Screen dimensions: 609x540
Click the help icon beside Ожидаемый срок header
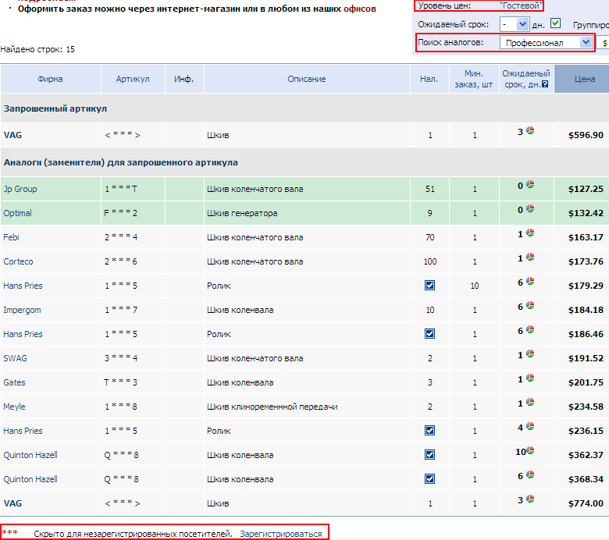(x=545, y=84)
